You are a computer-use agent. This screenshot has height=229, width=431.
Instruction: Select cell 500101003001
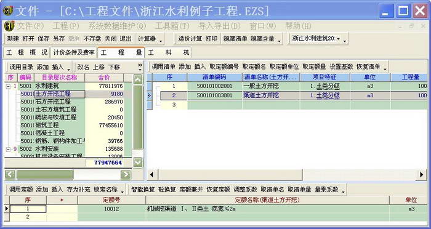coord(215,95)
